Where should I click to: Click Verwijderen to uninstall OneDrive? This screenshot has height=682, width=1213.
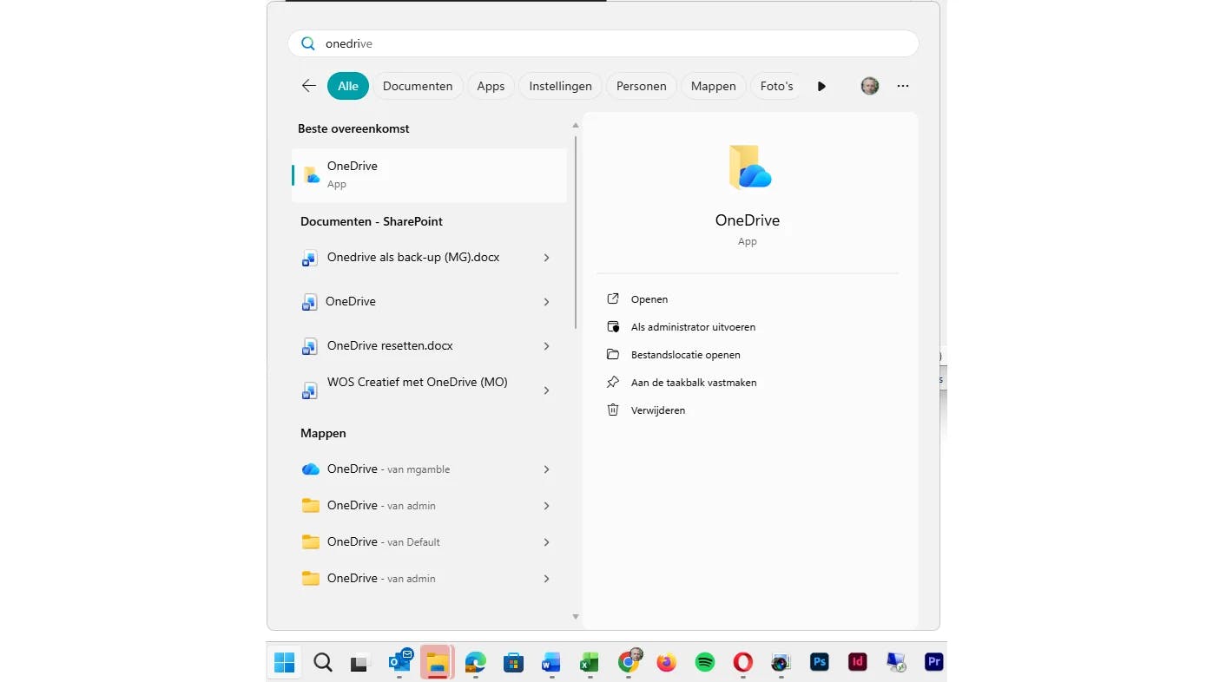646,410
